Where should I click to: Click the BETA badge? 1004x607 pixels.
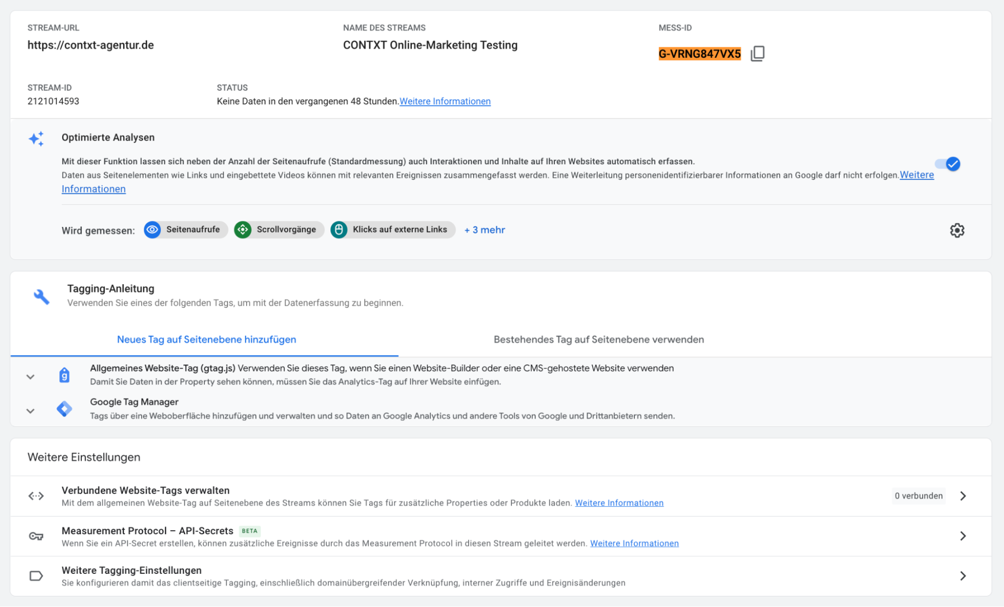tap(250, 531)
